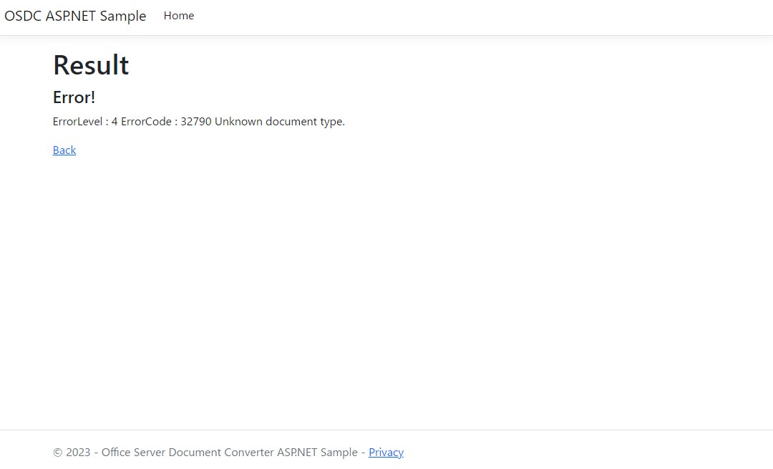
Task: Click the word 'Unknown' in error message
Action: click(238, 122)
